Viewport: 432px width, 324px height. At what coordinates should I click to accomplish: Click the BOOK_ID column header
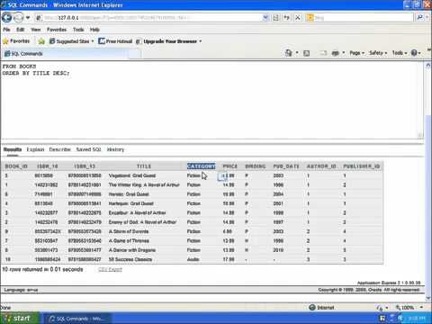(16, 166)
